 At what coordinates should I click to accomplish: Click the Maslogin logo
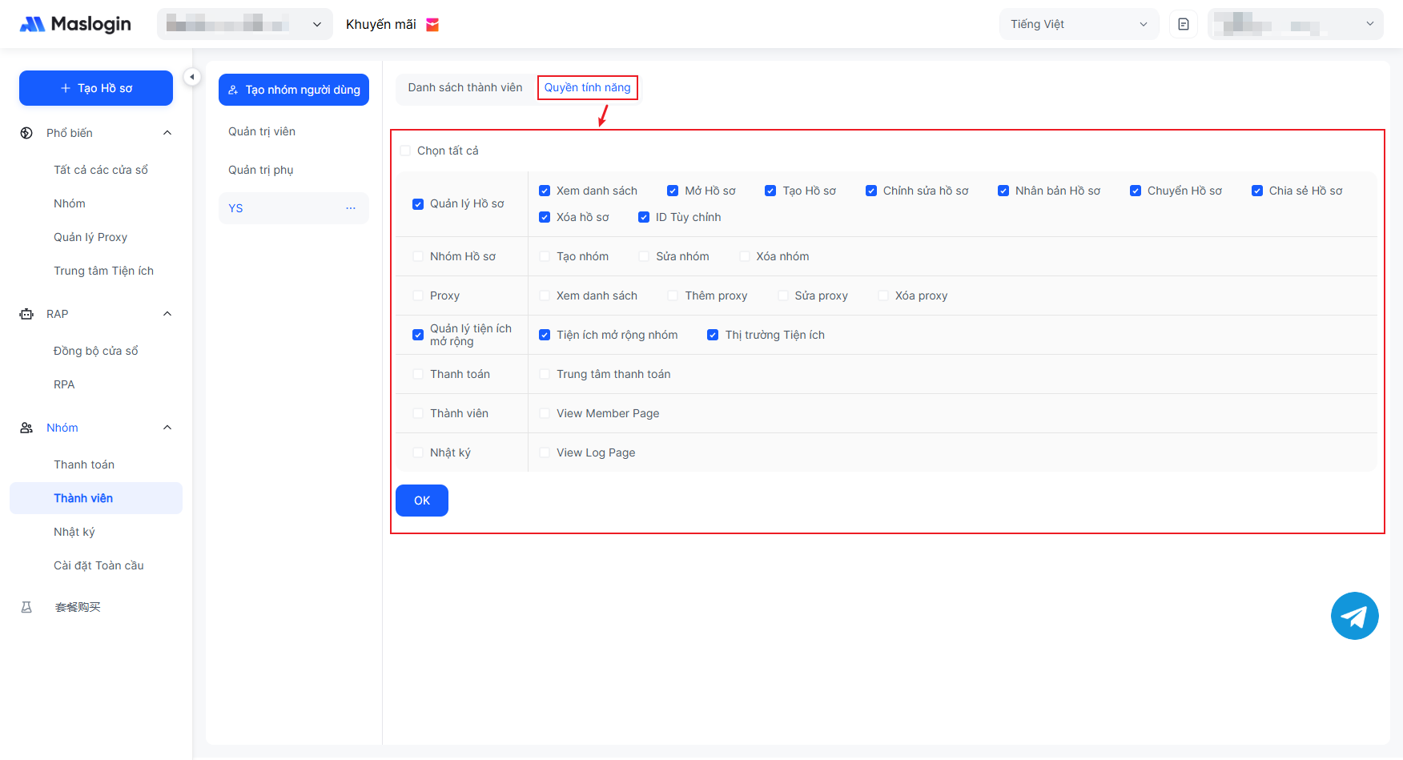(75, 24)
